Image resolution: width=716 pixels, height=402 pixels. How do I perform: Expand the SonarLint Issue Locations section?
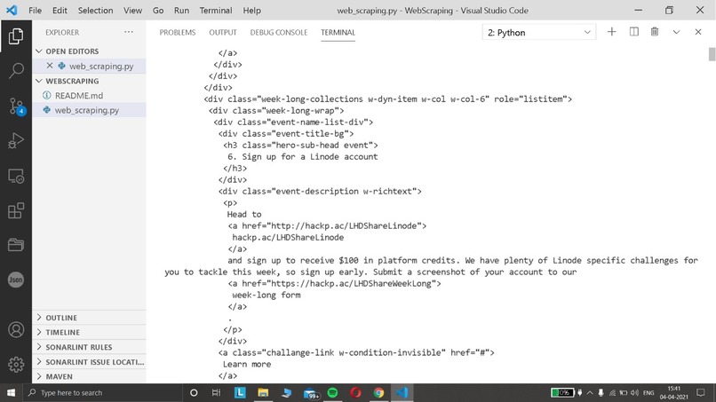click(89, 362)
